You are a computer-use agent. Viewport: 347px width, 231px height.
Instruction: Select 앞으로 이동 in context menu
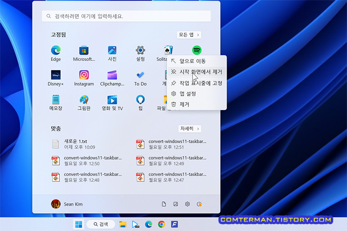coord(197,61)
